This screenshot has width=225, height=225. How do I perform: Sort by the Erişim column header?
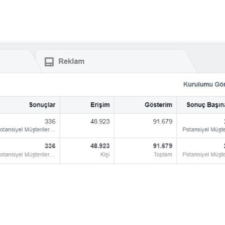tap(100, 105)
